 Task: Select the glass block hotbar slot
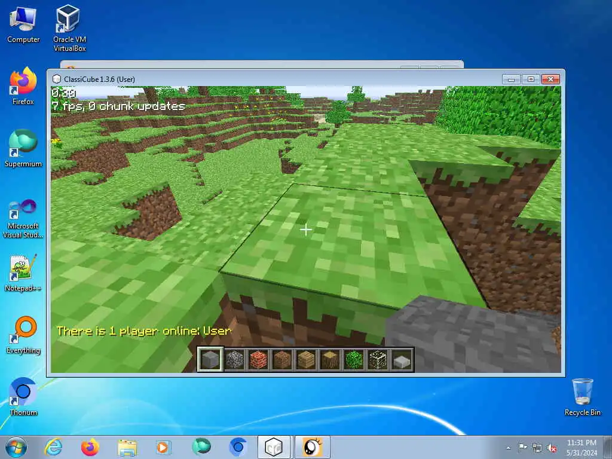click(378, 359)
